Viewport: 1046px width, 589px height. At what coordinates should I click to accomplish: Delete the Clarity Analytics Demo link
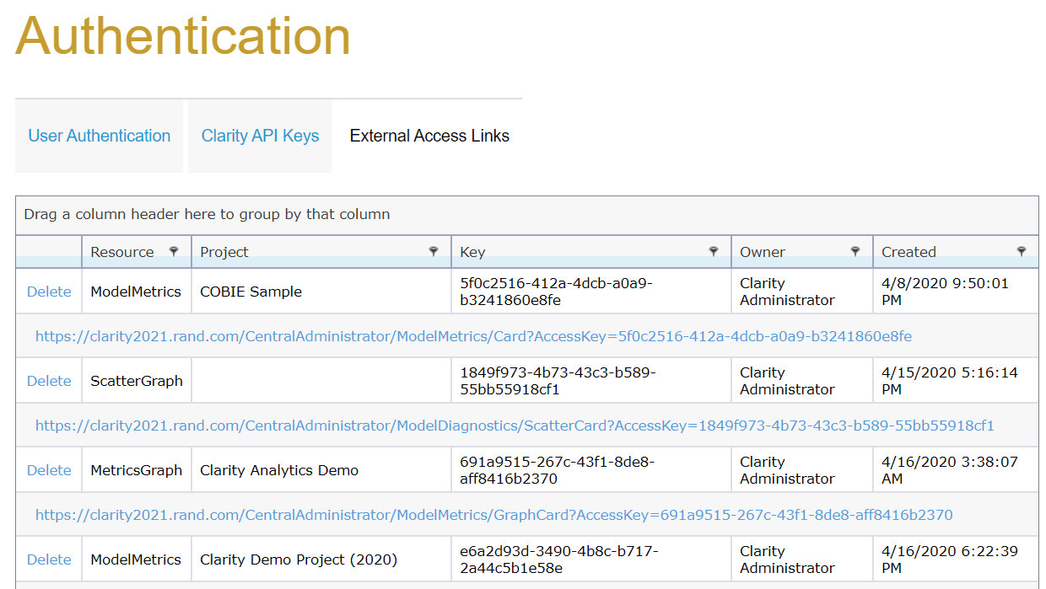49,470
